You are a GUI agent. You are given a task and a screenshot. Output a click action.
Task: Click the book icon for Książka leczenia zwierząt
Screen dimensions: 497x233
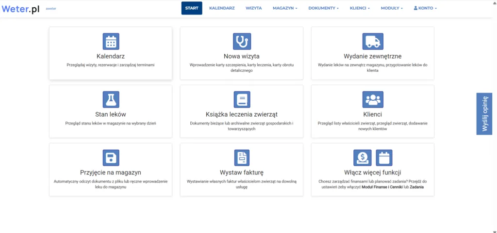pos(242,100)
